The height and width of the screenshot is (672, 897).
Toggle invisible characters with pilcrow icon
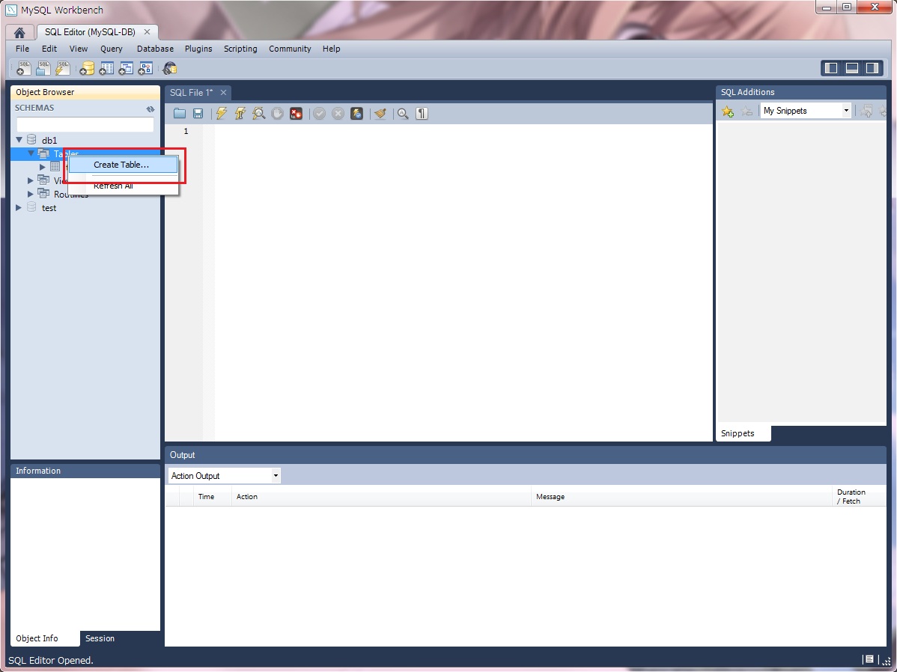click(422, 113)
